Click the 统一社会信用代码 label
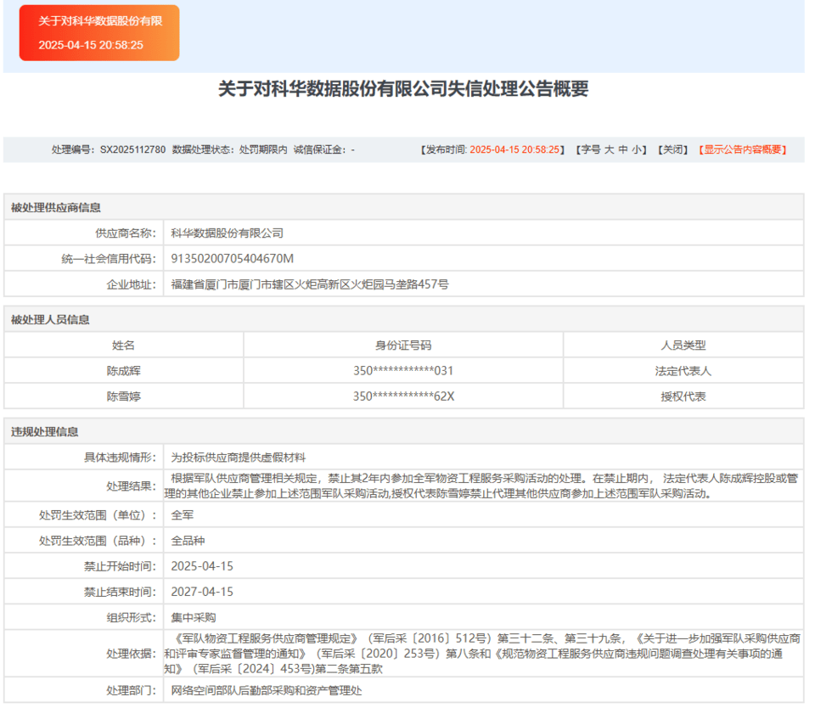 pyautogui.click(x=108, y=258)
